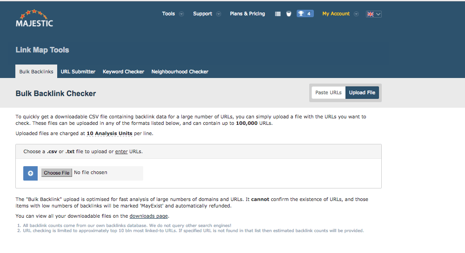Toggle to Paste URLs mode
This screenshot has height=253, width=465.
328,93
